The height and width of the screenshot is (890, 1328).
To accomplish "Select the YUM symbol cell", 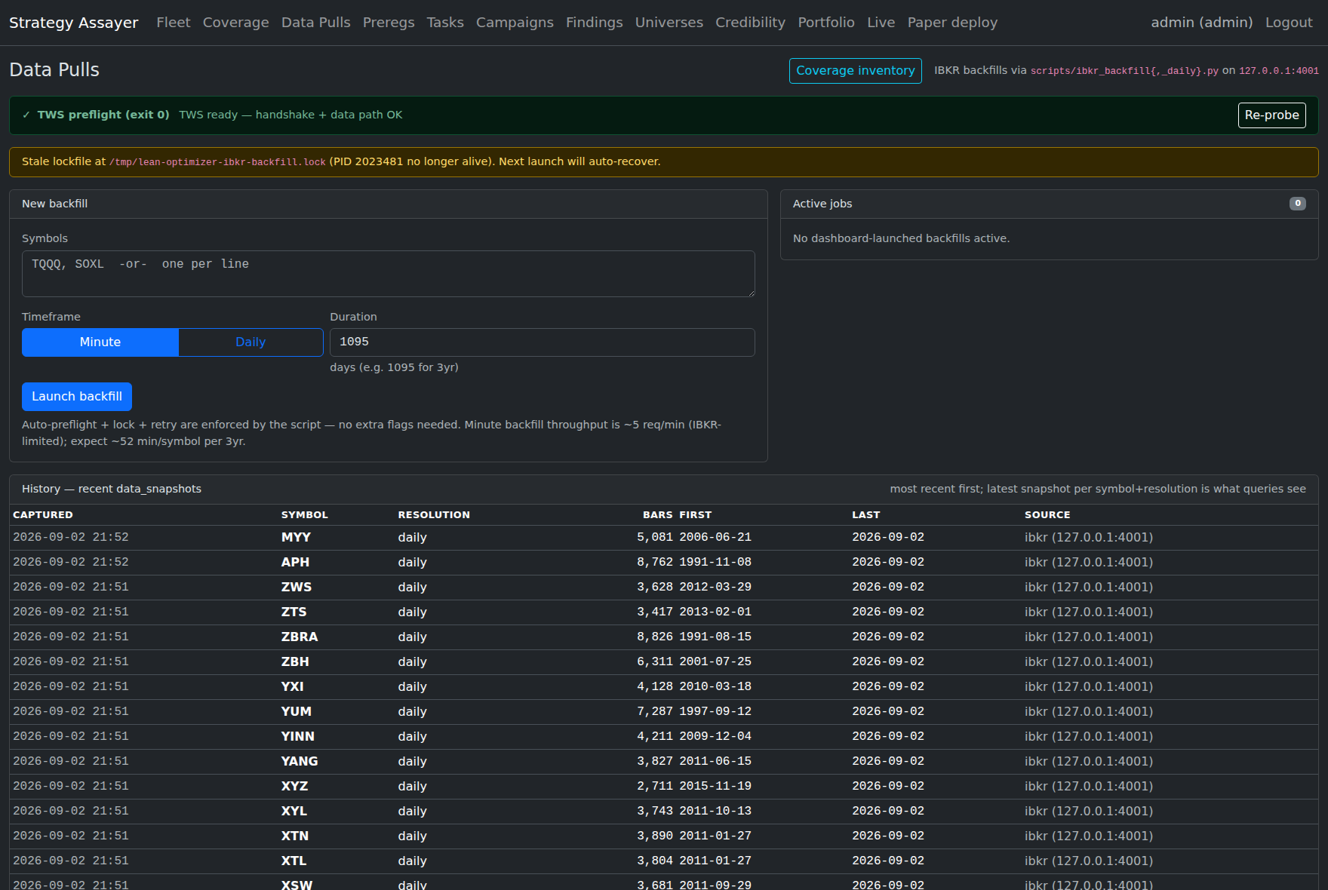I will [x=297, y=712].
